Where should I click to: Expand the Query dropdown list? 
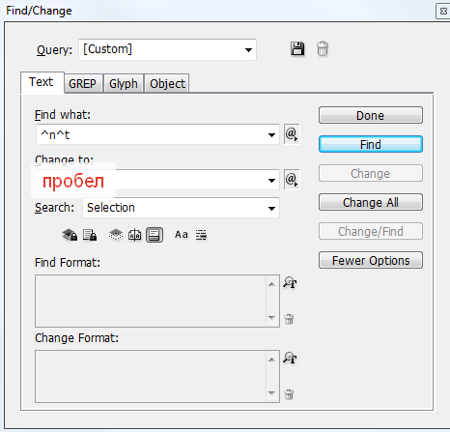(248, 50)
